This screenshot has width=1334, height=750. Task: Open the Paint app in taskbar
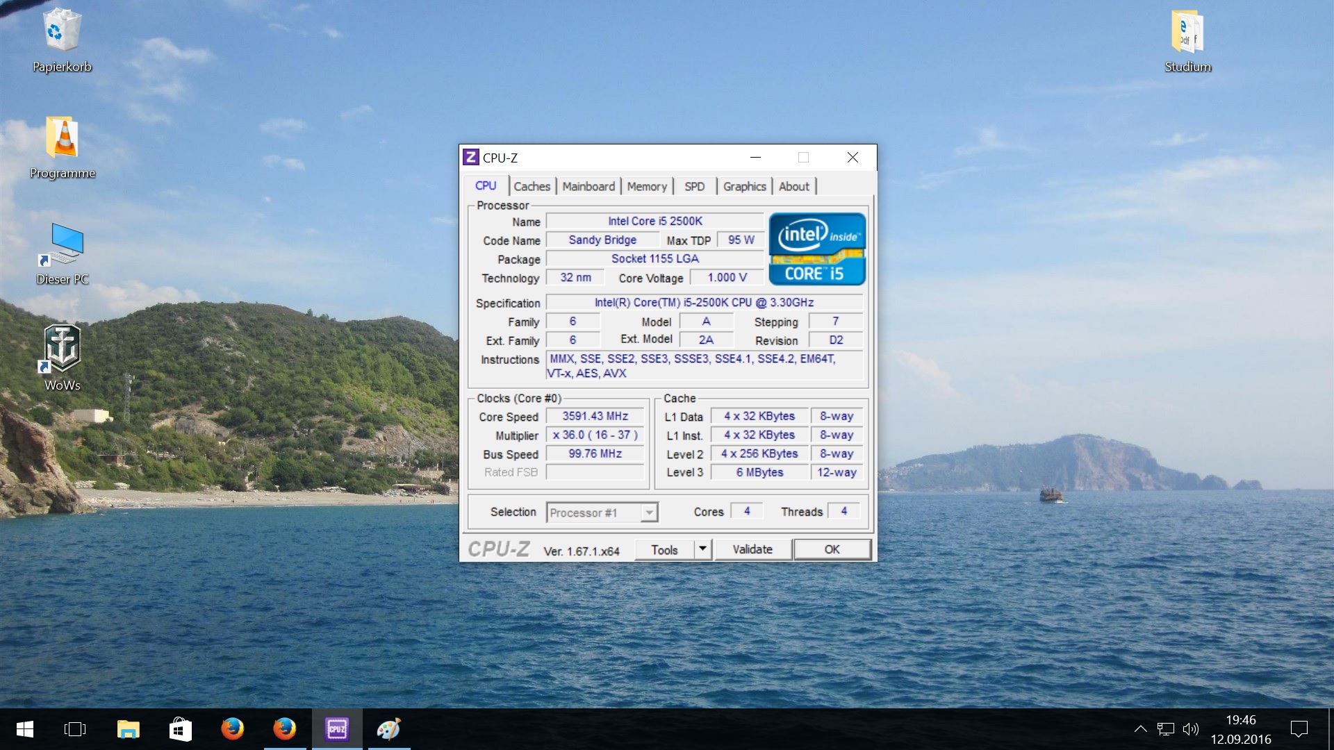click(x=389, y=729)
